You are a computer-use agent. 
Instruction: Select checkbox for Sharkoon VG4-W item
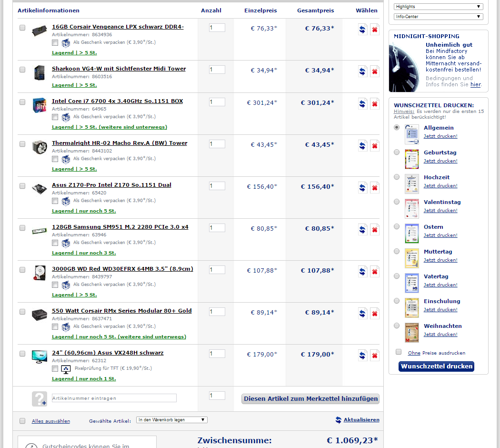pos(22,70)
